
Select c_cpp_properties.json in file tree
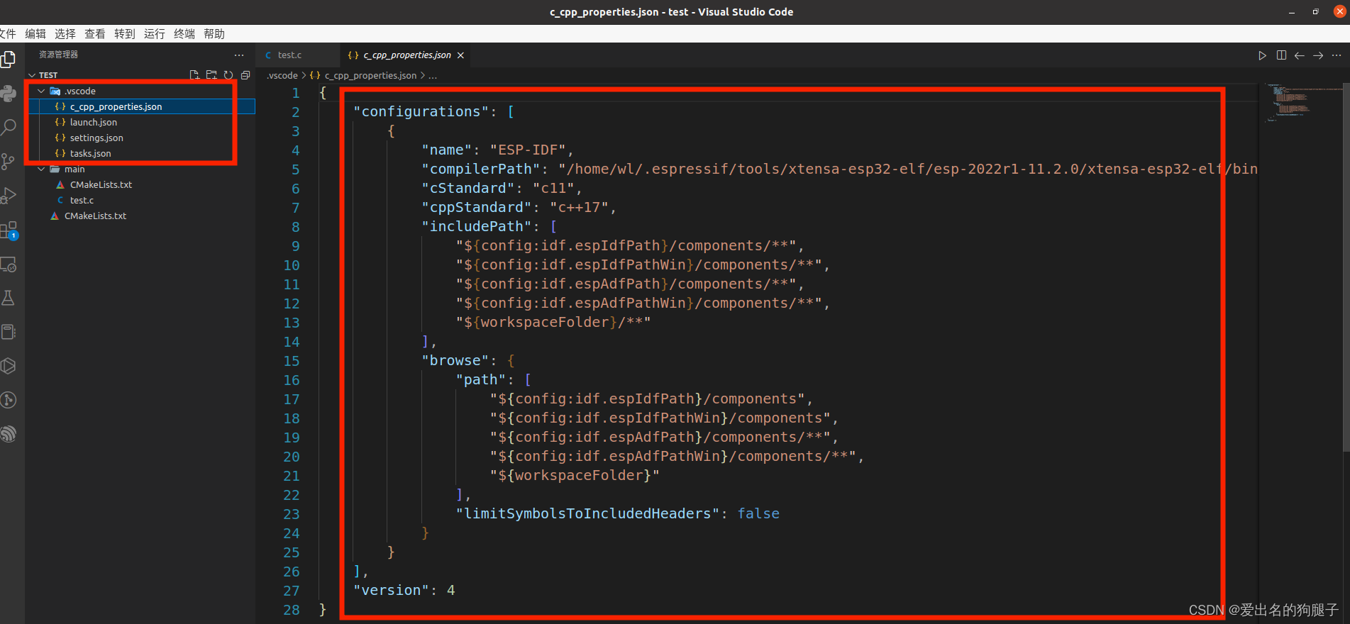pyautogui.click(x=140, y=106)
